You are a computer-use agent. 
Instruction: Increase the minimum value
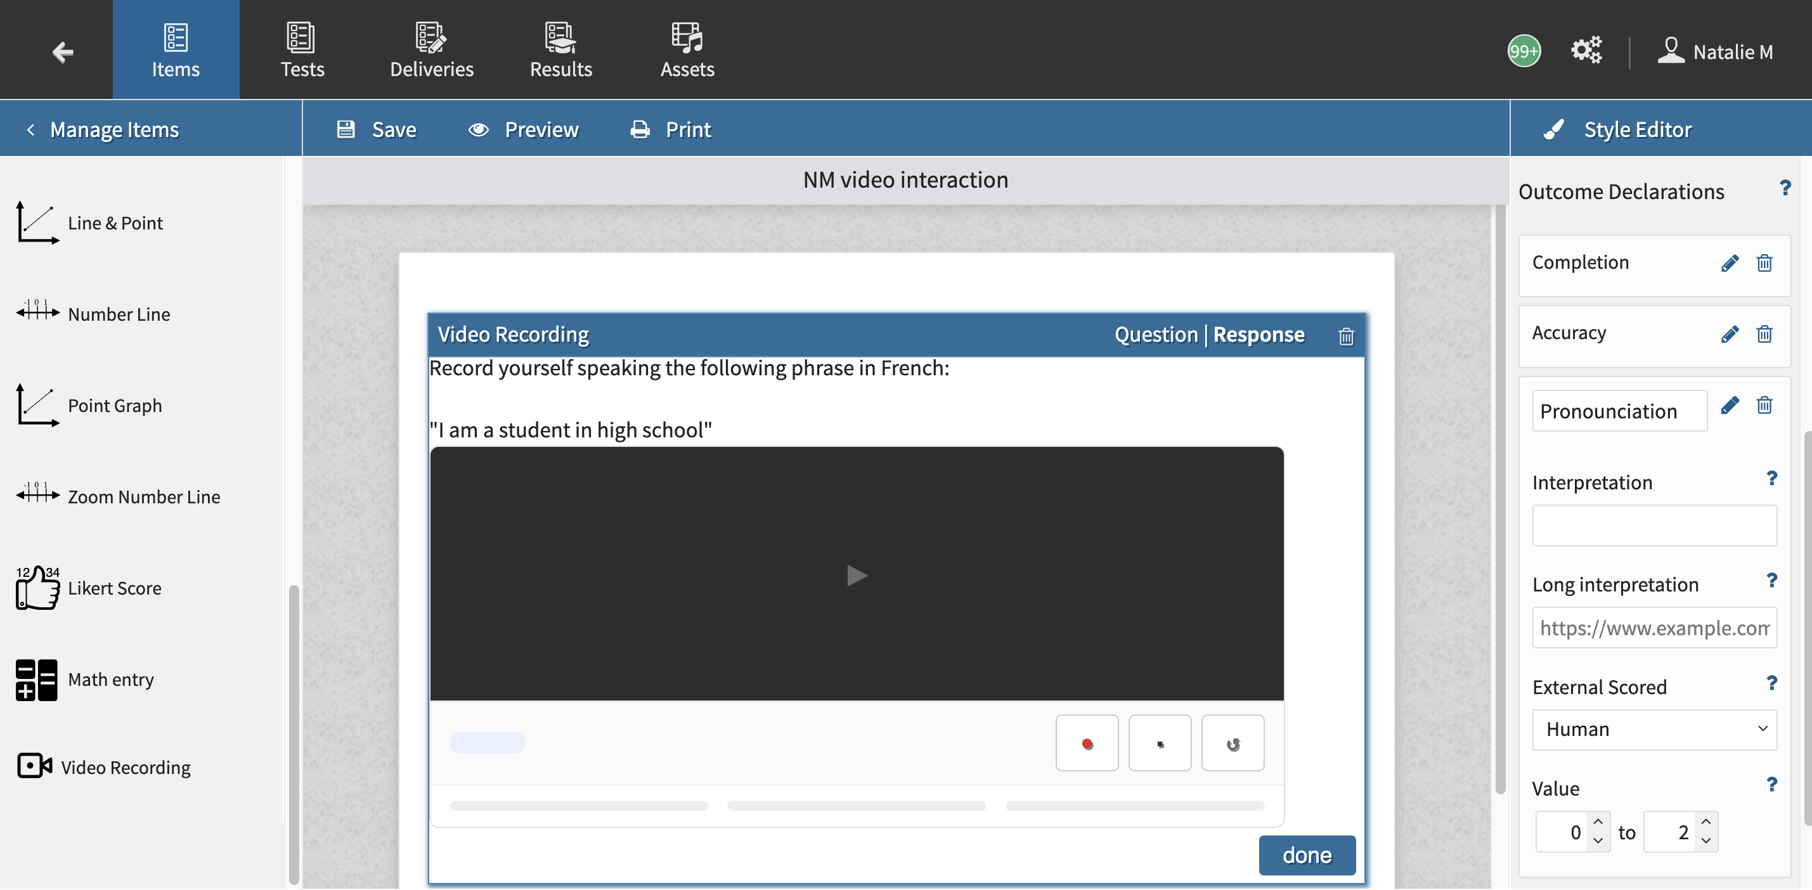(1598, 822)
